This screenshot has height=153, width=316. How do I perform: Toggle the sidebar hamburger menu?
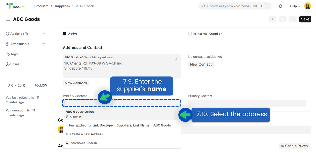8,19
